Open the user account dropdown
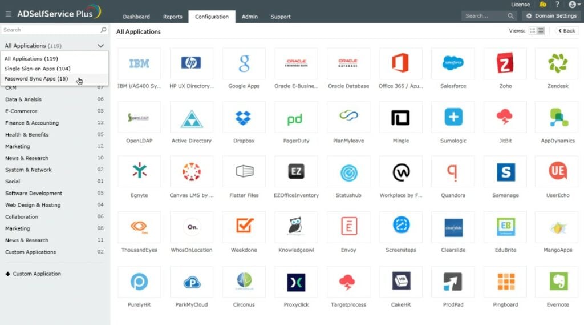Screen dimensions: 584x325 (574, 5)
